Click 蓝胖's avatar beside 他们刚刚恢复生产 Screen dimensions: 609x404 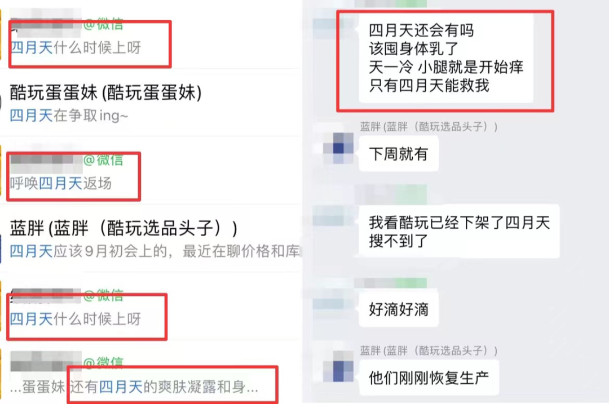(x=338, y=367)
